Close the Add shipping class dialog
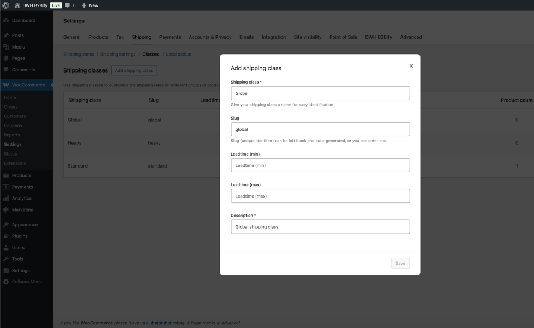The width and height of the screenshot is (534, 328). (x=411, y=66)
